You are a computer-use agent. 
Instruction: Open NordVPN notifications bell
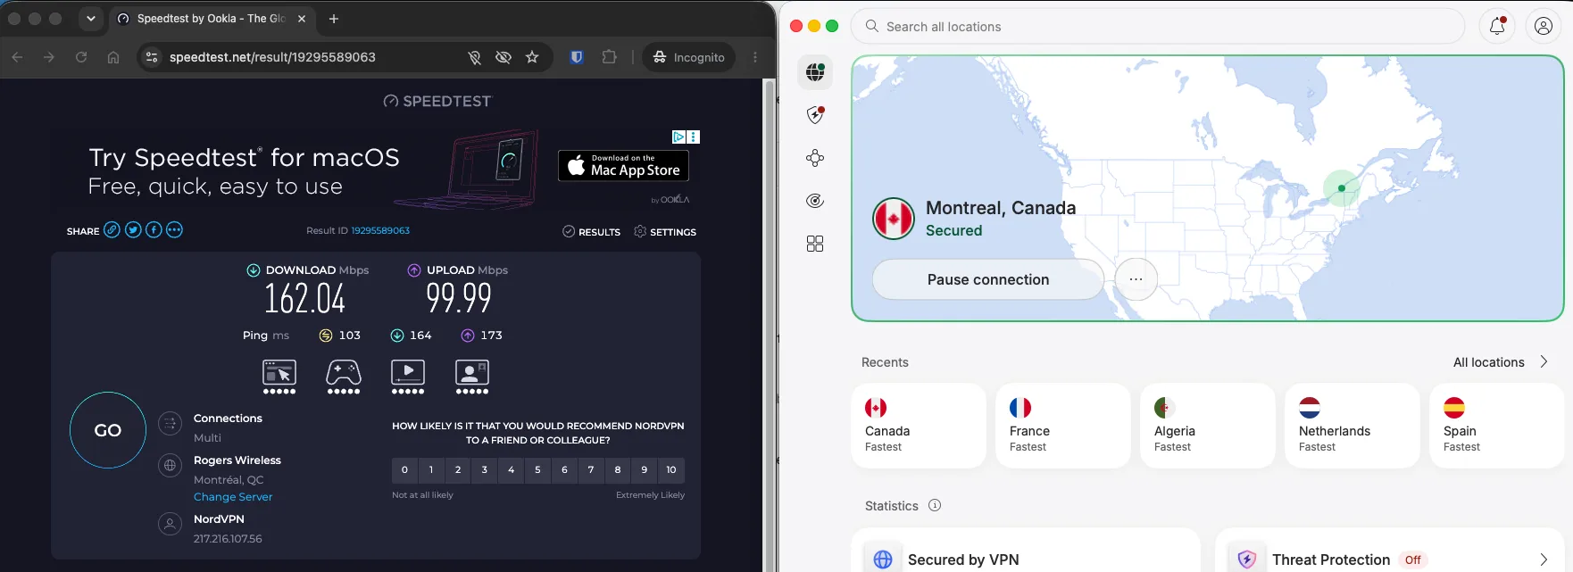[1498, 27]
